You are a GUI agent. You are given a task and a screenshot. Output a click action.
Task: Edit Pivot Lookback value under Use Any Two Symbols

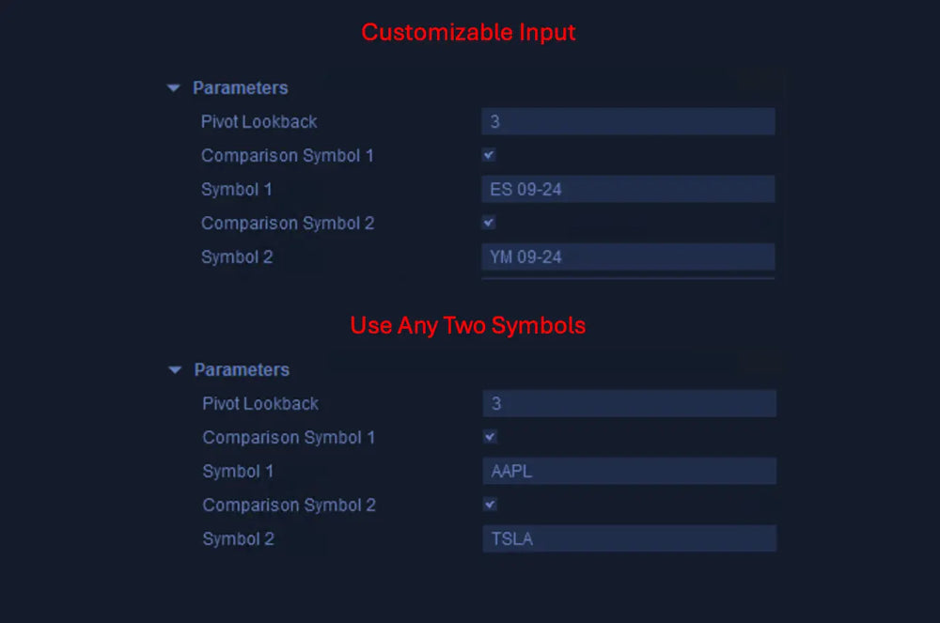tap(629, 403)
